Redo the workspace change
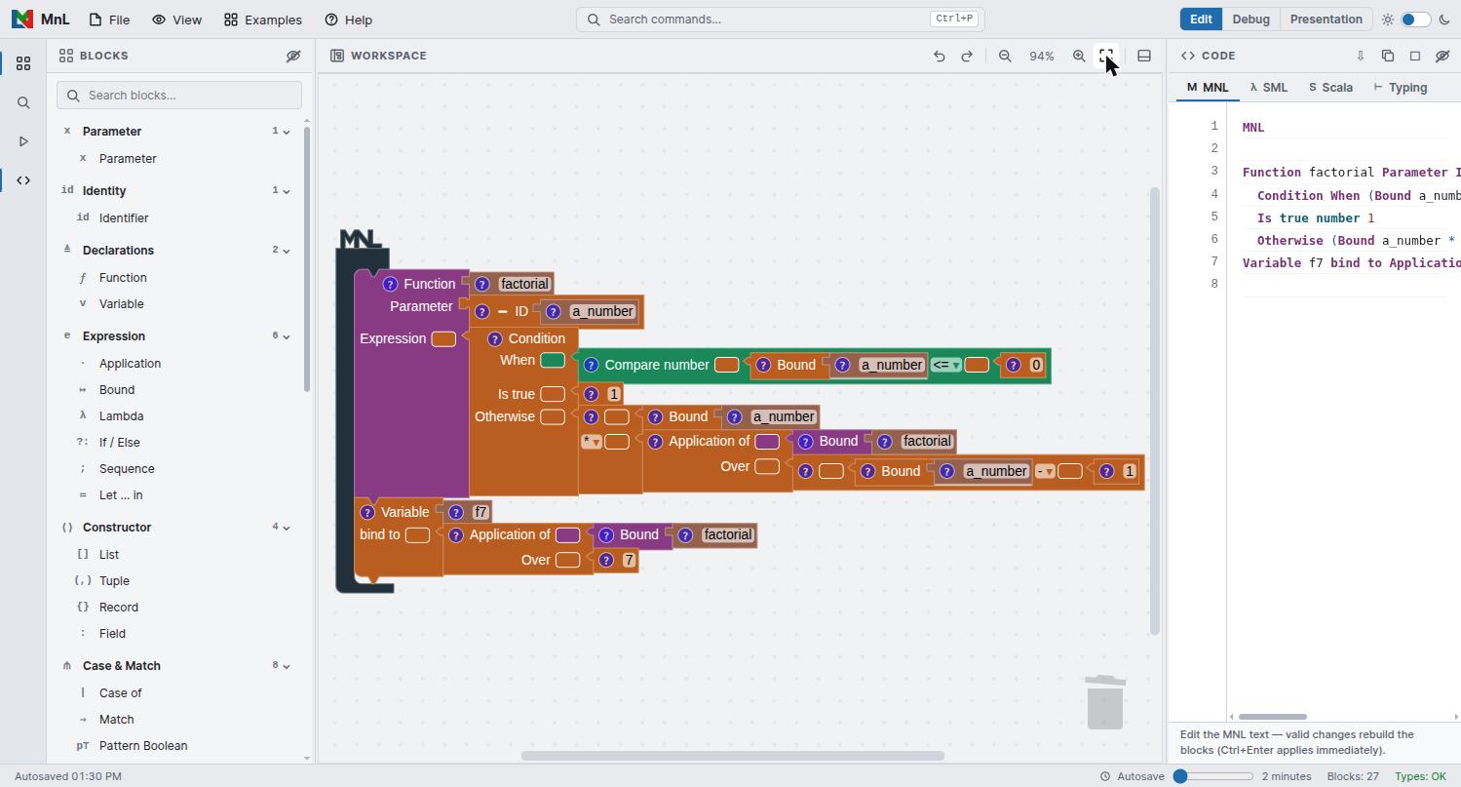This screenshot has width=1461, height=787. pyautogui.click(x=967, y=56)
